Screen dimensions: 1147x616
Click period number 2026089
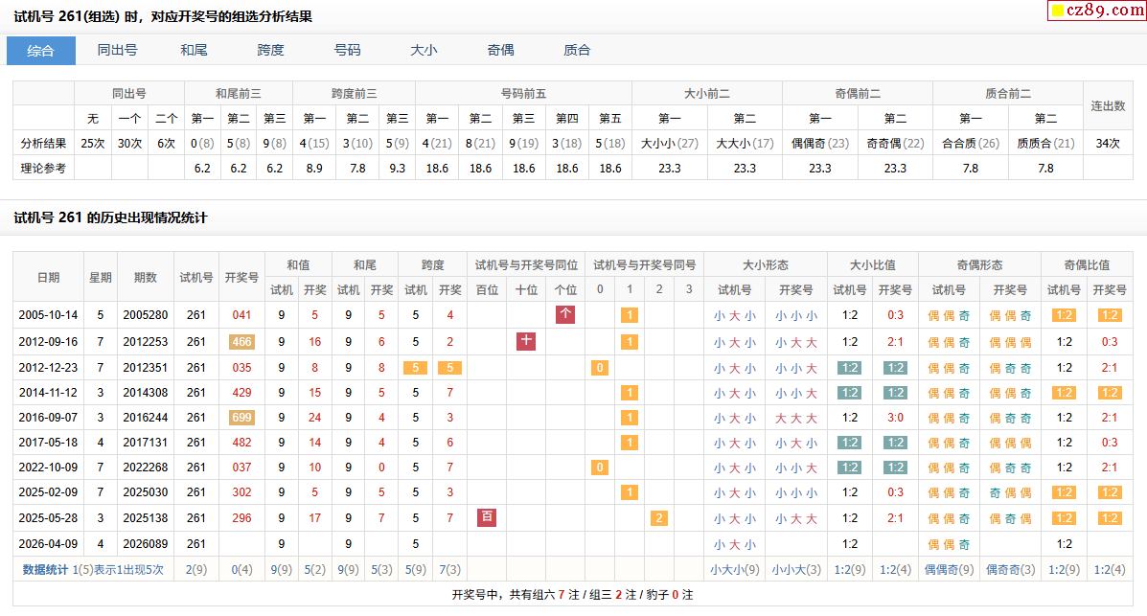pyautogui.click(x=146, y=544)
